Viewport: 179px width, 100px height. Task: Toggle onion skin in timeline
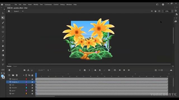pyautogui.click(x=95, y=70)
